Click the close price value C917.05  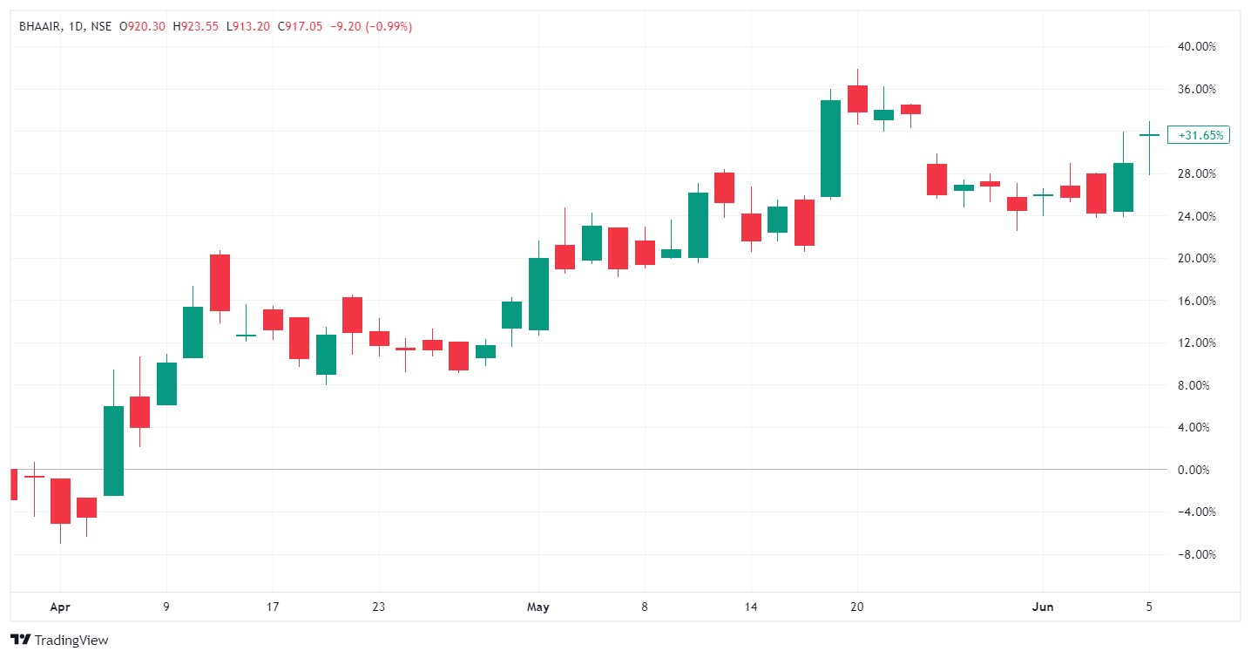[300, 26]
